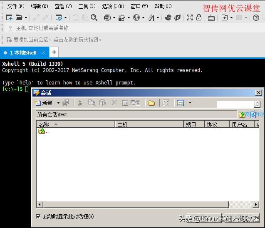Open the Tools menu (工具)
This screenshot has height=228, width=265.
[x=87, y=6]
